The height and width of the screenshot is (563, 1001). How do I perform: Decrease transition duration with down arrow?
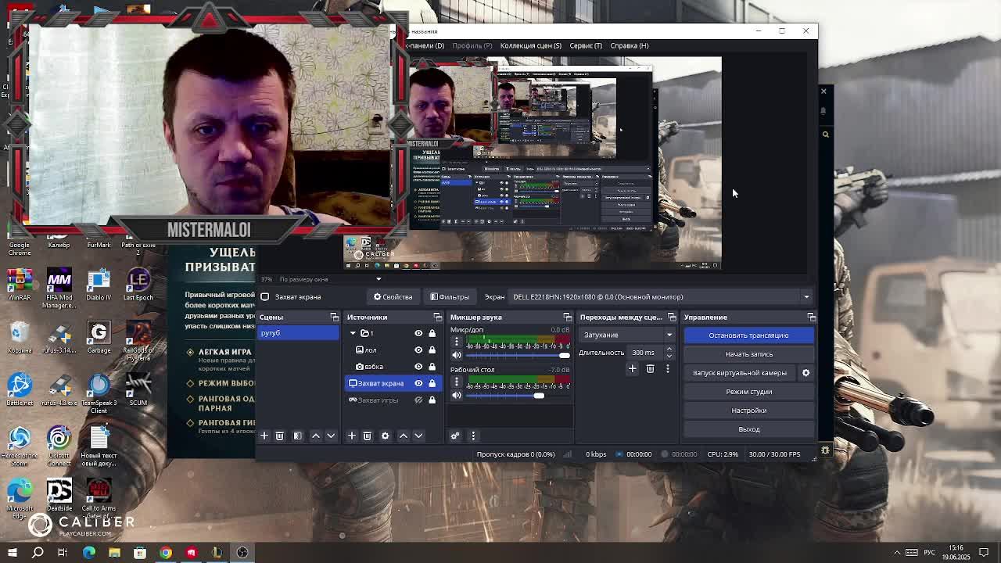pyautogui.click(x=669, y=356)
